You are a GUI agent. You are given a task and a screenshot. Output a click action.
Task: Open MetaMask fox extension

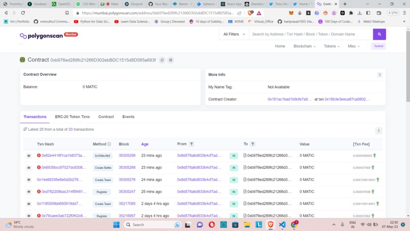click(291, 13)
